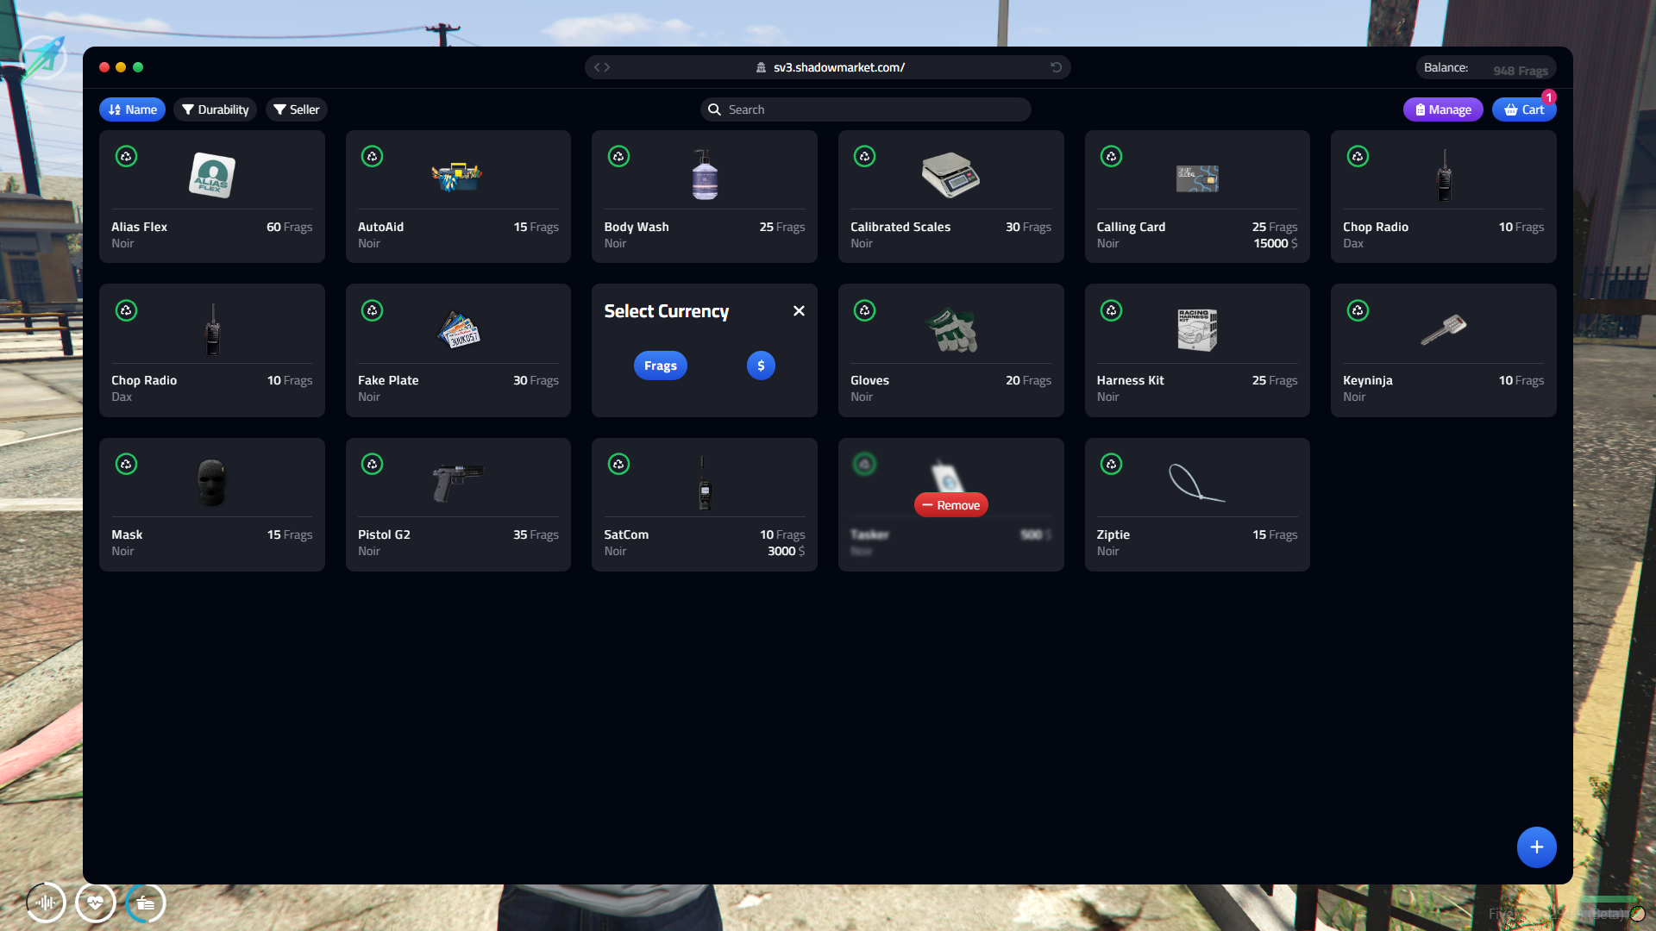Remove Tasker from the cart
This screenshot has width=1656, height=931.
(x=951, y=505)
